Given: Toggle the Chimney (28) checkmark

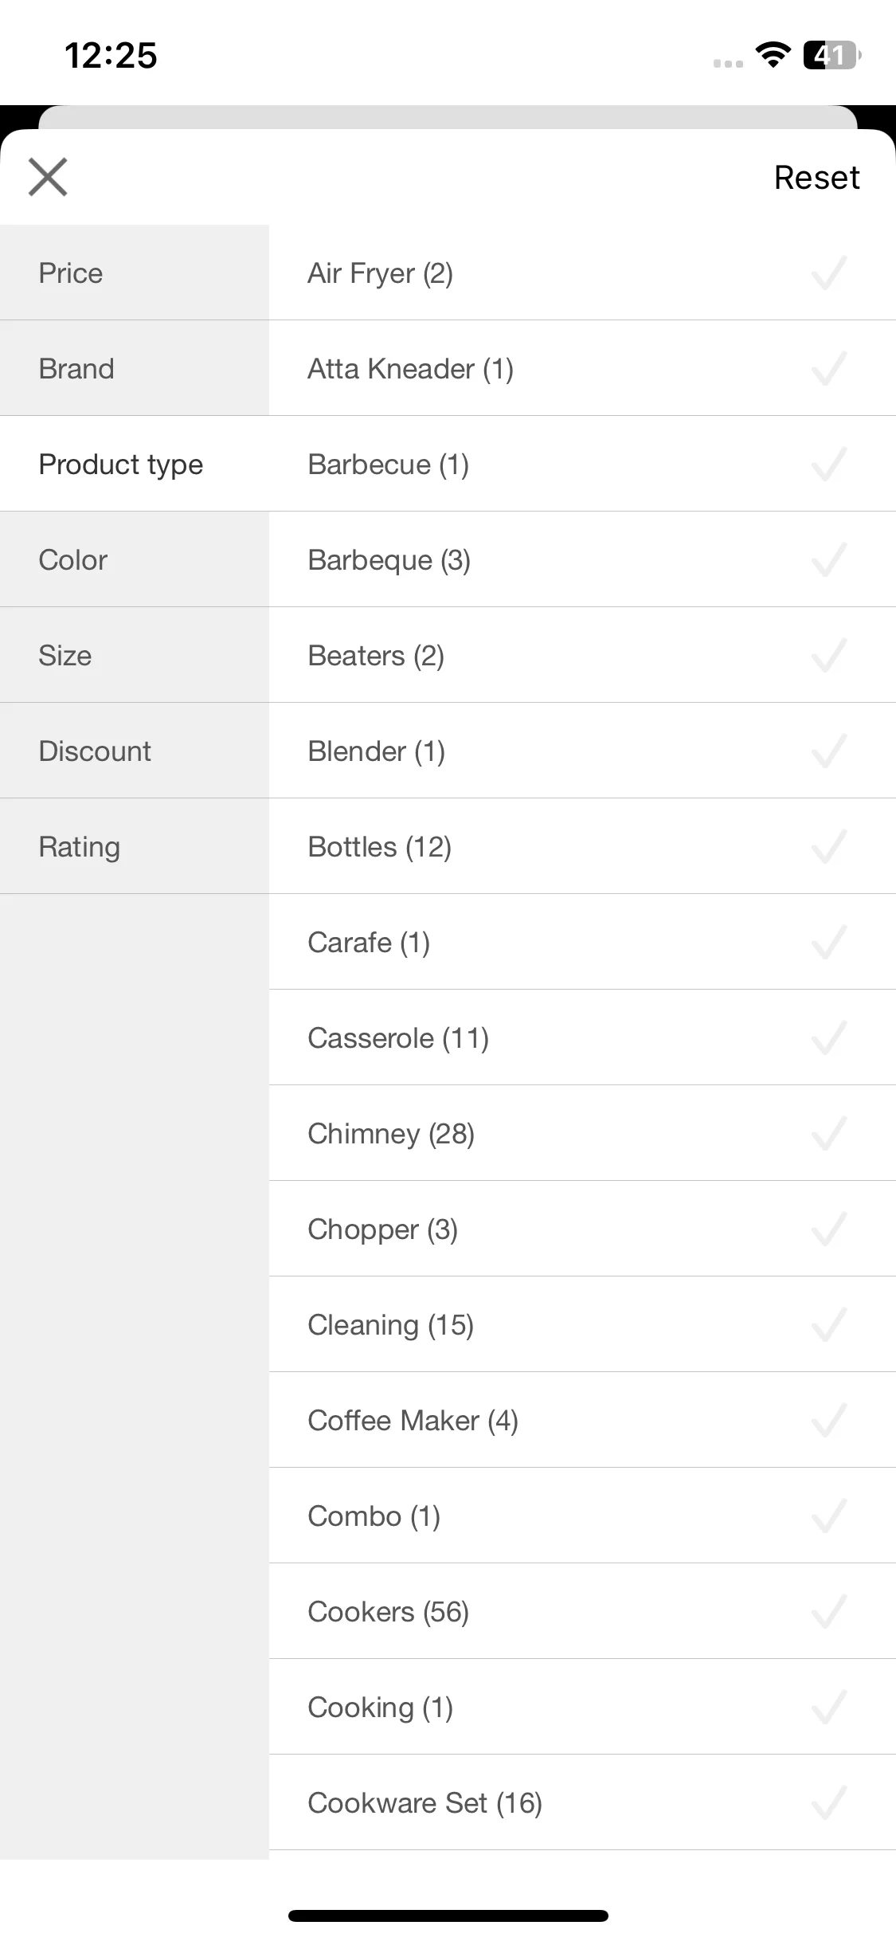Looking at the screenshot, I should point(828,1133).
